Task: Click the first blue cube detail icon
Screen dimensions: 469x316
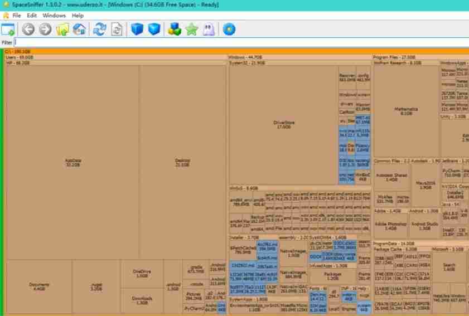Action: (137, 30)
